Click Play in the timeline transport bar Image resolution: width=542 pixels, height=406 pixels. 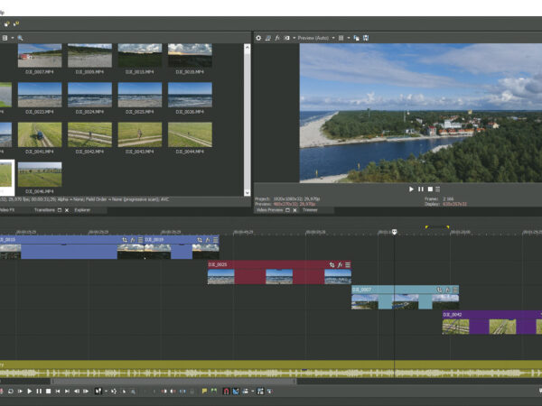point(29,391)
